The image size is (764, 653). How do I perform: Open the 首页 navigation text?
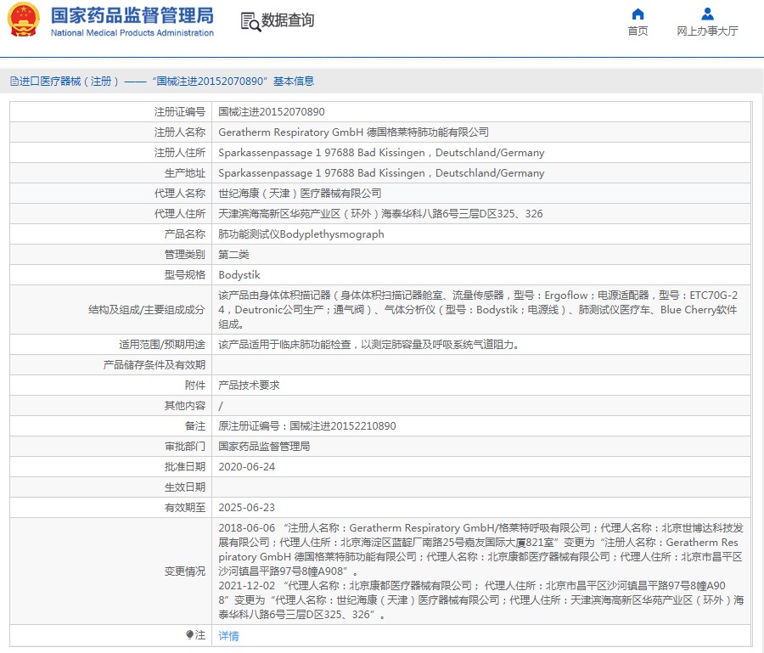(638, 31)
